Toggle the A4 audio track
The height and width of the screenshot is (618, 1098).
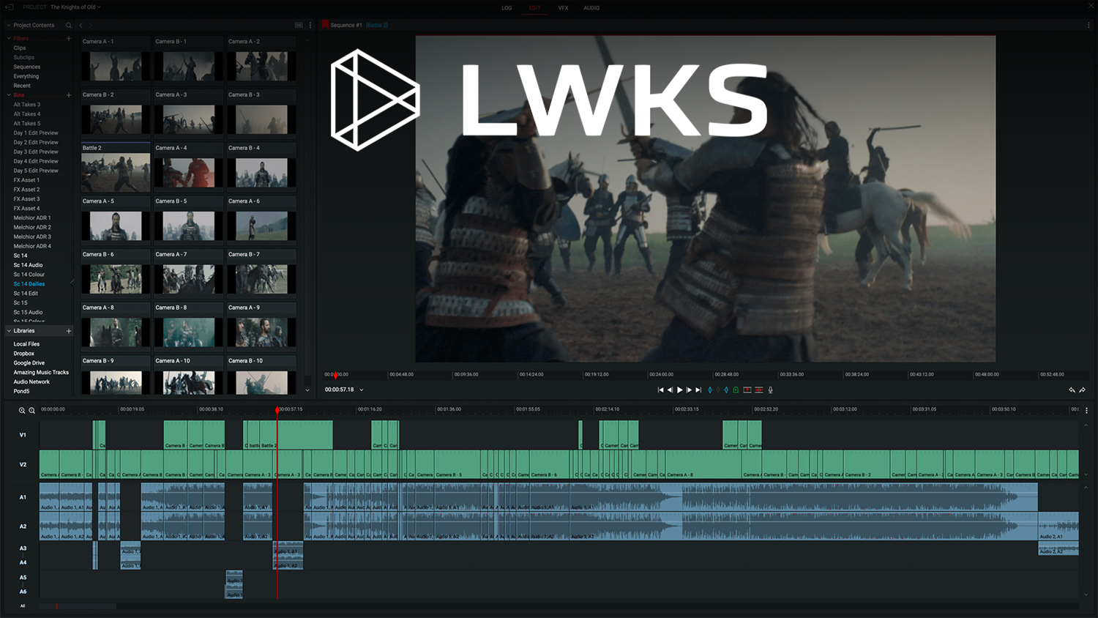(x=23, y=562)
